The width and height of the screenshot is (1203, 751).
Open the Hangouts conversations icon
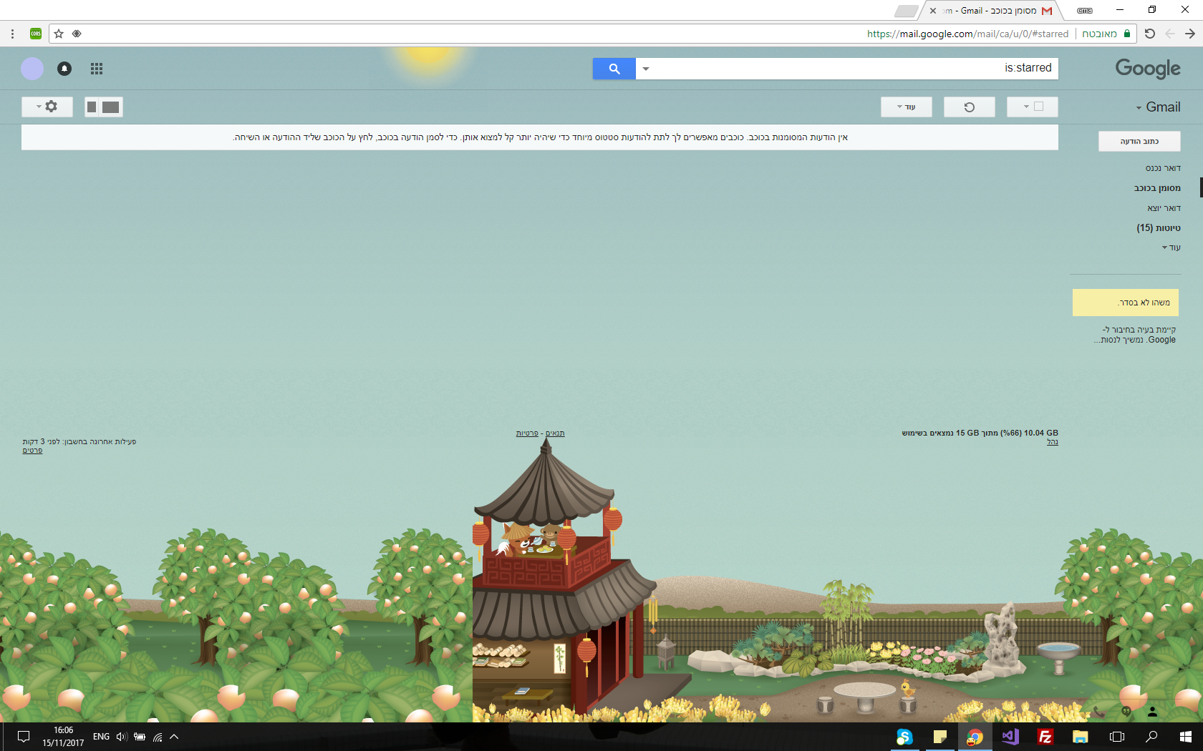pyautogui.click(x=1126, y=712)
